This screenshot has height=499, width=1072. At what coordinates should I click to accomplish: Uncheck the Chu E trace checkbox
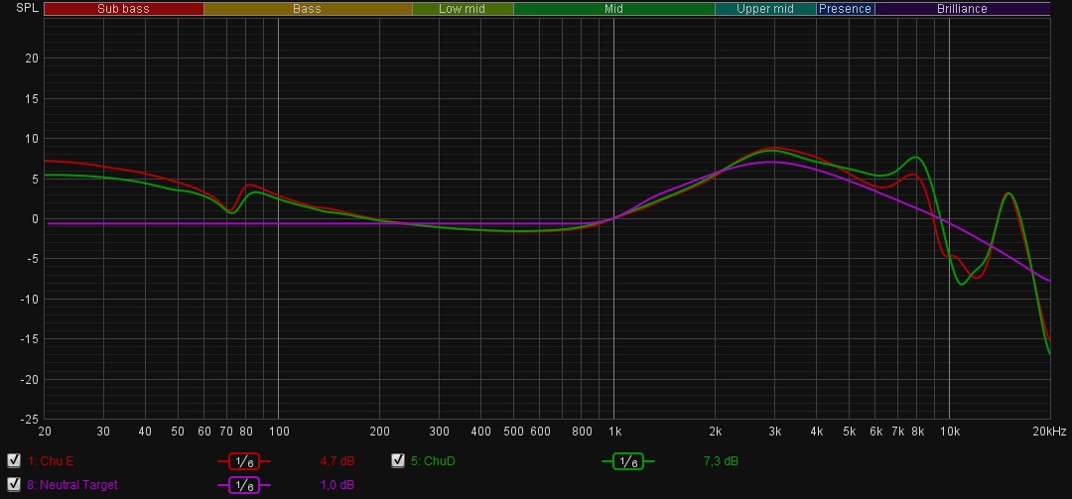tap(14, 460)
